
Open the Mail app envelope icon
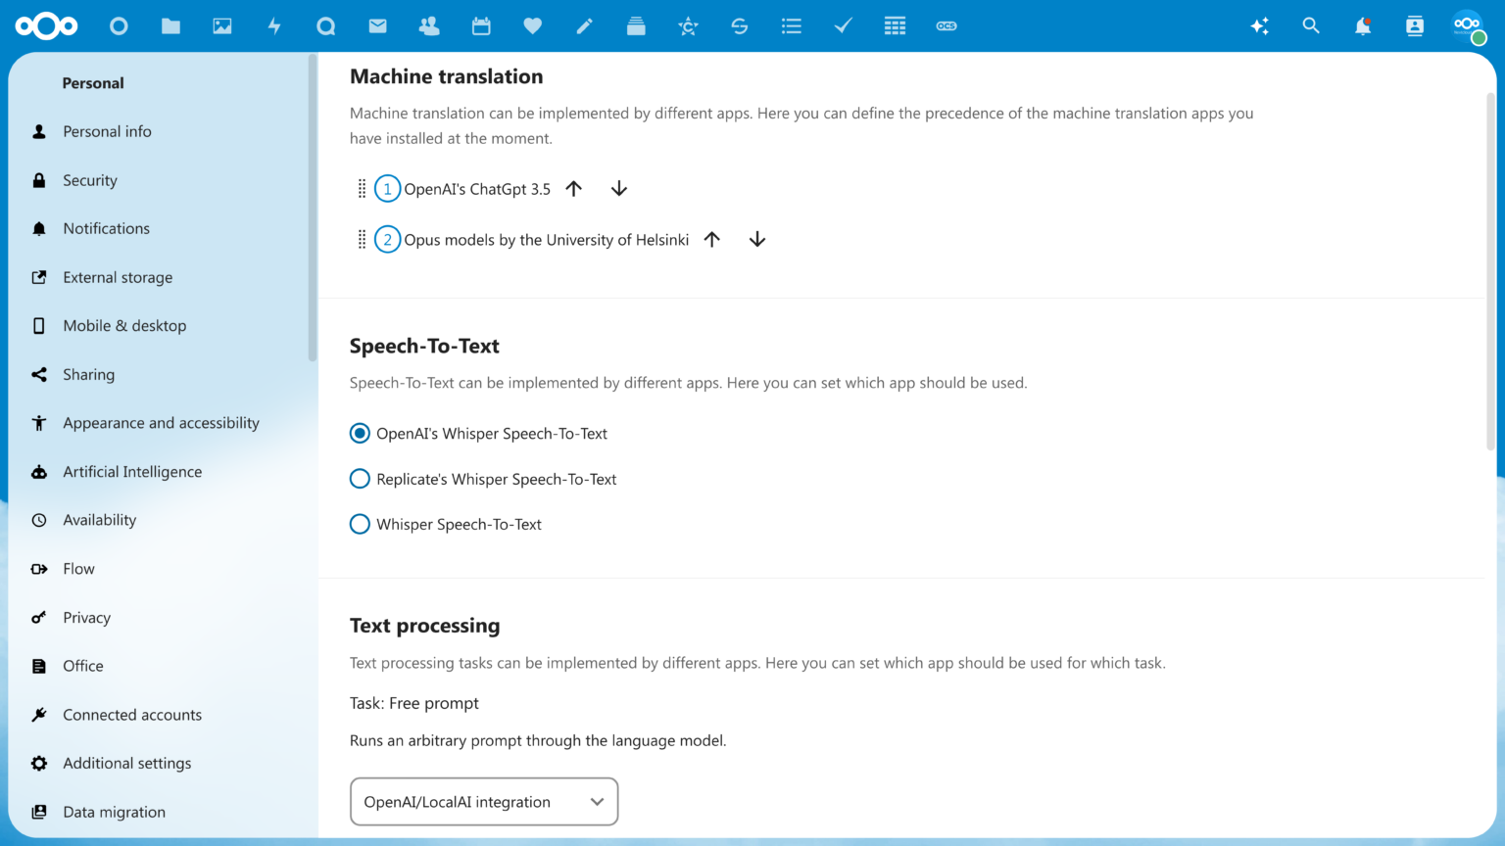[x=377, y=25]
